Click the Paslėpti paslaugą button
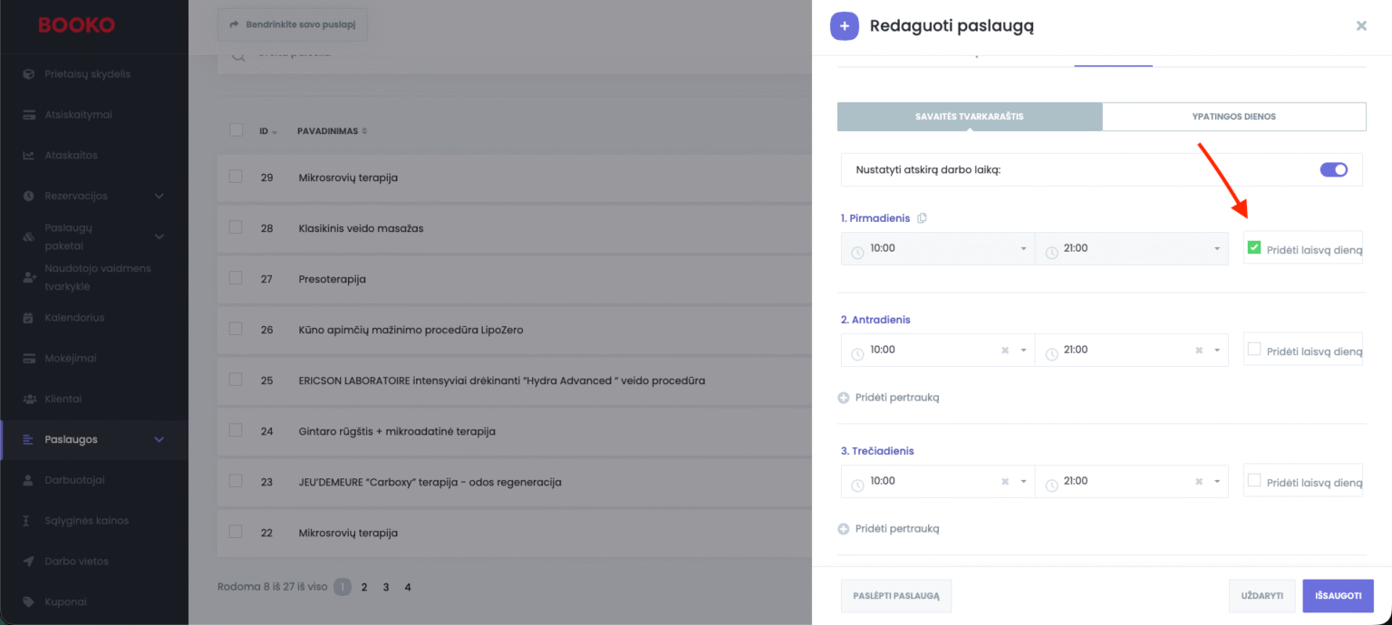Image resolution: width=1392 pixels, height=625 pixels. point(895,596)
